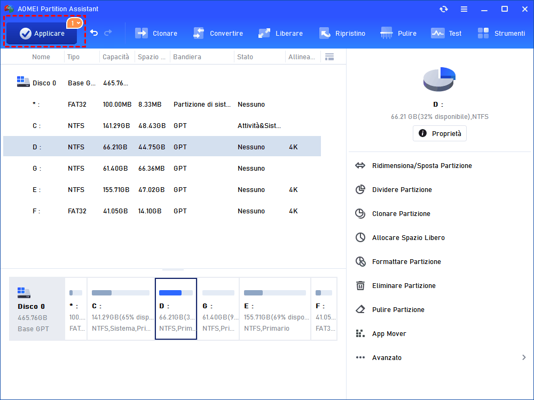Screen dimensions: 534x400
Task: Click the redo arrow icon
Action: click(x=108, y=33)
